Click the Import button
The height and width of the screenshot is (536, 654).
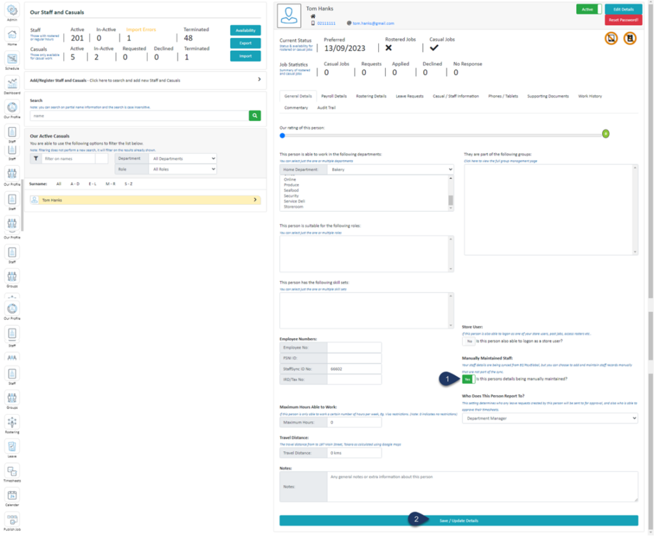[x=245, y=56]
